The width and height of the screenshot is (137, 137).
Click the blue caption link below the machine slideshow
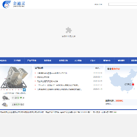pos(14,93)
